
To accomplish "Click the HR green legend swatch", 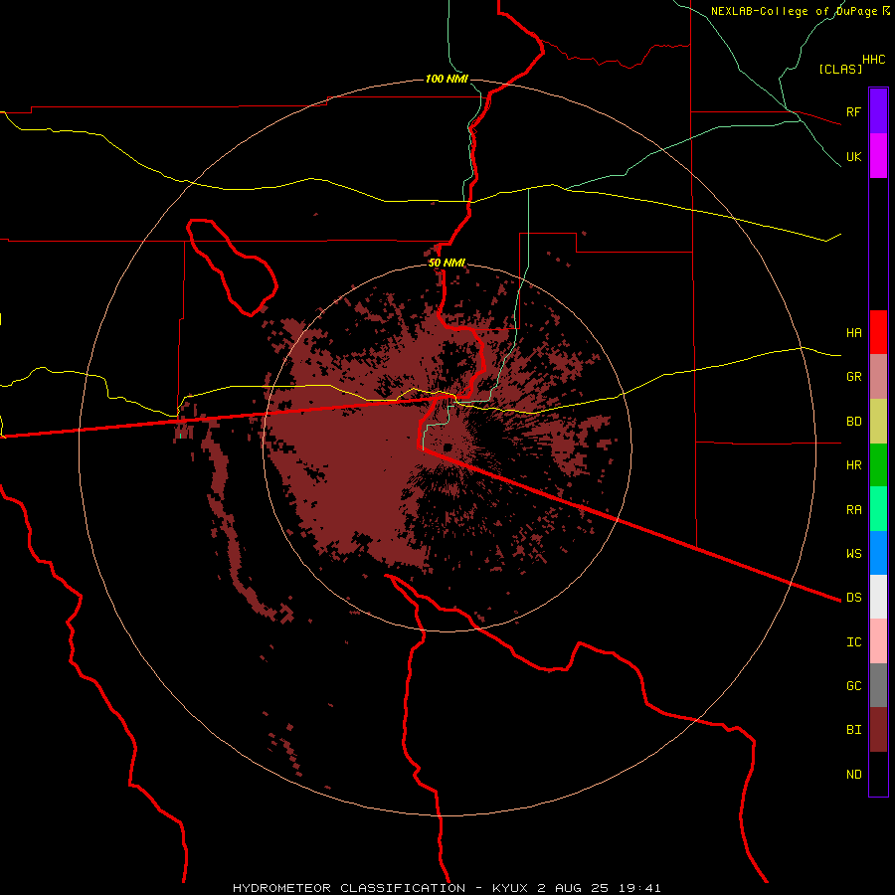I will (x=878, y=465).
